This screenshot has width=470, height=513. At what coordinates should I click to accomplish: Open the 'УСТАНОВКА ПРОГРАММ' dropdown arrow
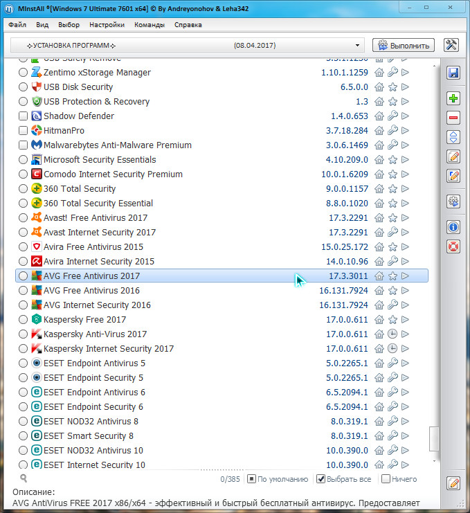pos(357,46)
